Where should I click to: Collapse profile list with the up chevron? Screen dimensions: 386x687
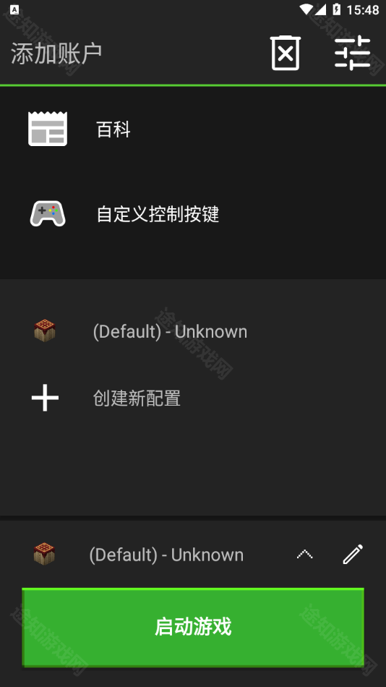(304, 554)
